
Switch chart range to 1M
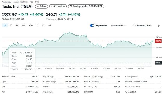(x=17, y=25)
